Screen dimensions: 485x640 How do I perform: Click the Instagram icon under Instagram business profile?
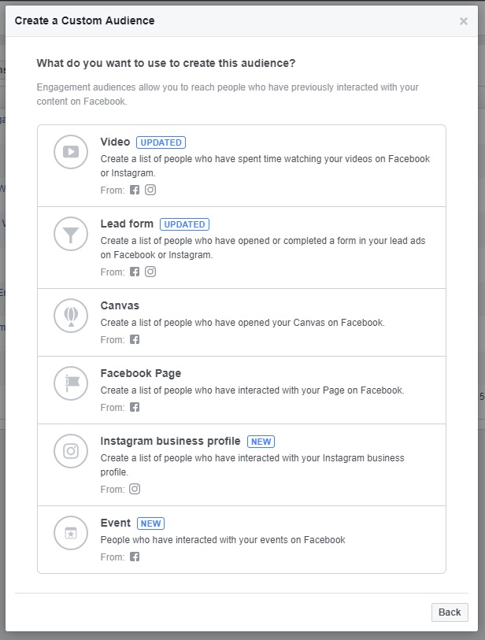(x=135, y=489)
